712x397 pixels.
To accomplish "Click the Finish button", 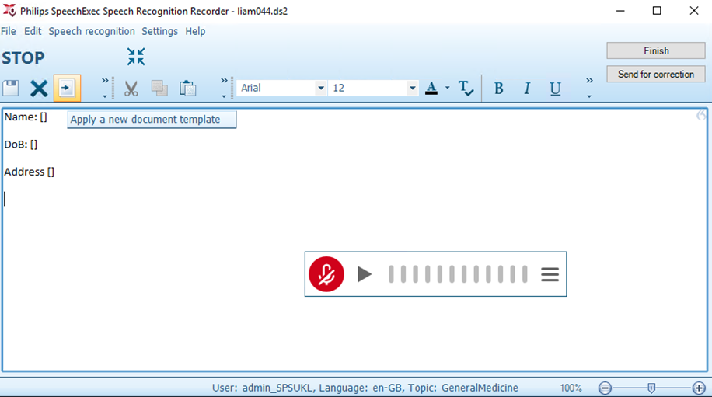I will click(656, 50).
